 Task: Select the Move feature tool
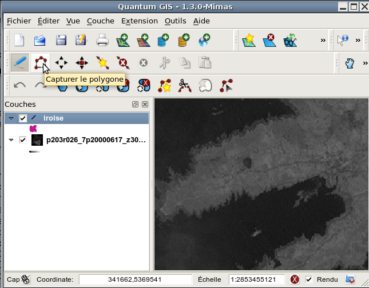coord(61,63)
